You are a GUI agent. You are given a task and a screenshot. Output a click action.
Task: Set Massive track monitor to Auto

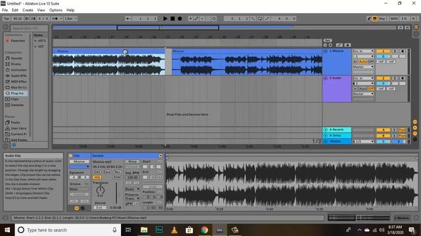[x=362, y=62]
